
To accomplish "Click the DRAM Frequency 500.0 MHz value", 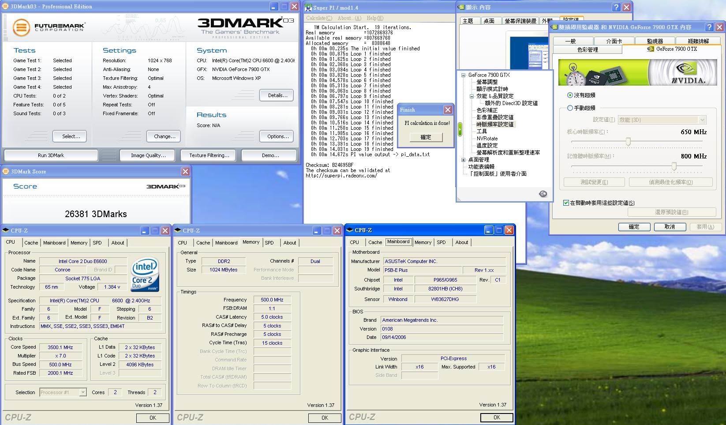I will pos(272,300).
